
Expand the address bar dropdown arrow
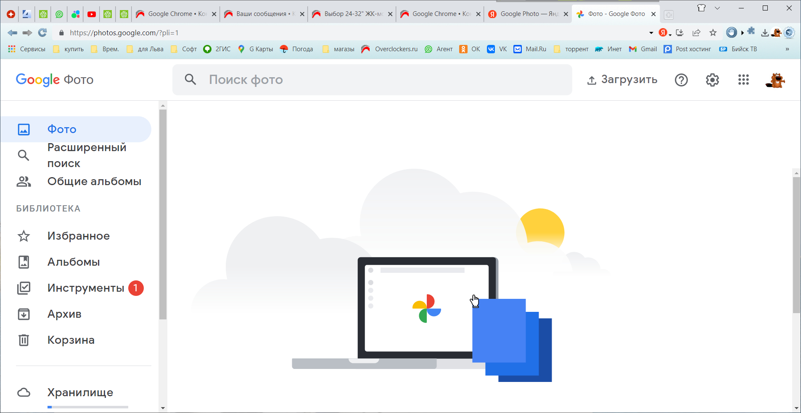pyautogui.click(x=651, y=33)
